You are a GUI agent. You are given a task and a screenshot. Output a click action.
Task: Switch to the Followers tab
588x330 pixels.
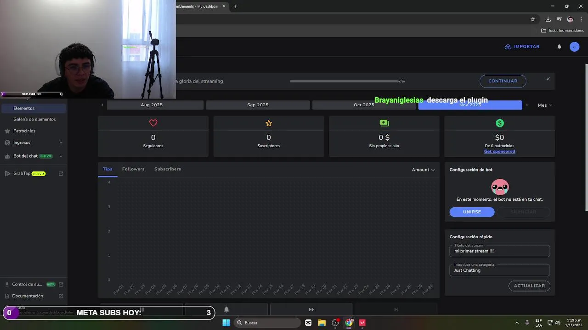[x=133, y=169]
